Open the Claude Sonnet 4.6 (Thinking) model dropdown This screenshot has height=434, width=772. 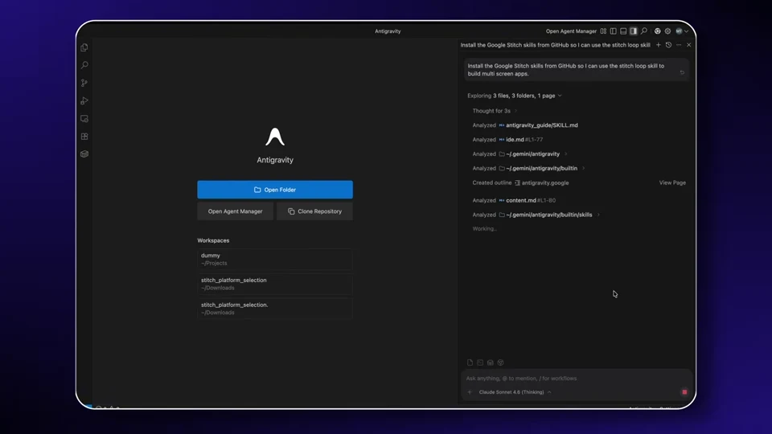click(515, 392)
